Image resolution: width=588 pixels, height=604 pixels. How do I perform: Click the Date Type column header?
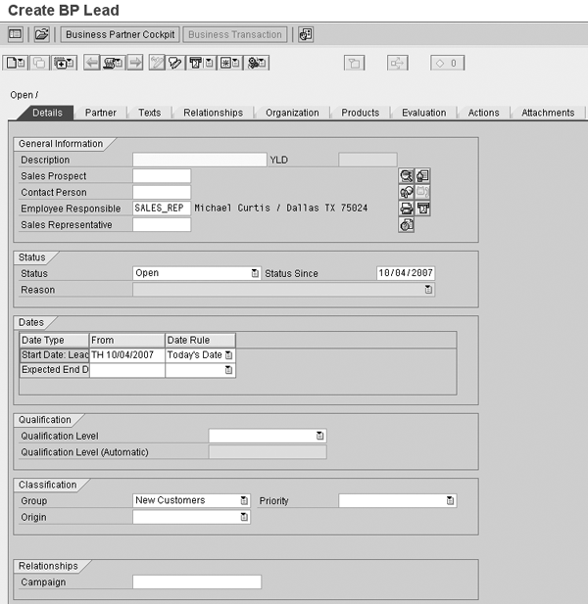[54, 340]
